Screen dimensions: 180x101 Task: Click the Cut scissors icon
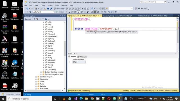pos(82,9)
